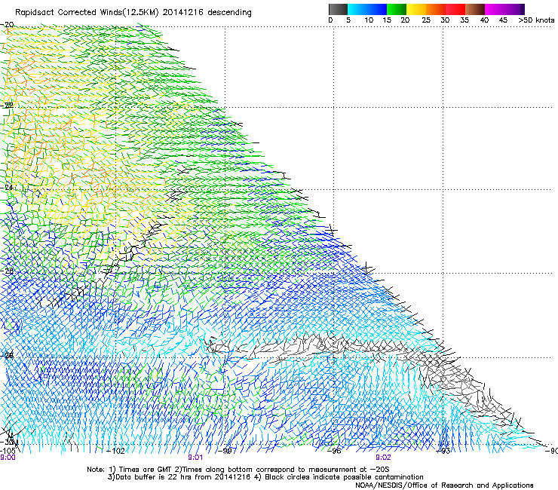The image size is (558, 490).
Task: Click the note 'Black circles indicate possible contamination'
Action: 344,477
